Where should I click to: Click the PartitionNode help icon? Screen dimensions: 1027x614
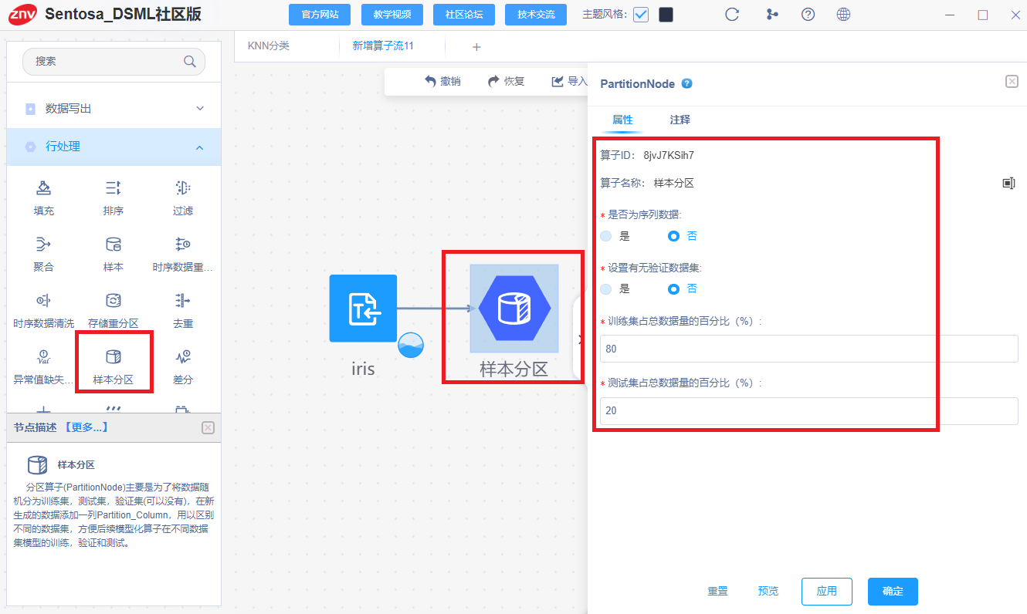(x=686, y=83)
